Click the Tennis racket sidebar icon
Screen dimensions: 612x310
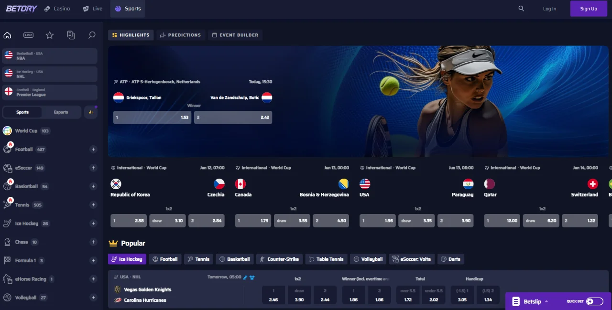[7, 205]
